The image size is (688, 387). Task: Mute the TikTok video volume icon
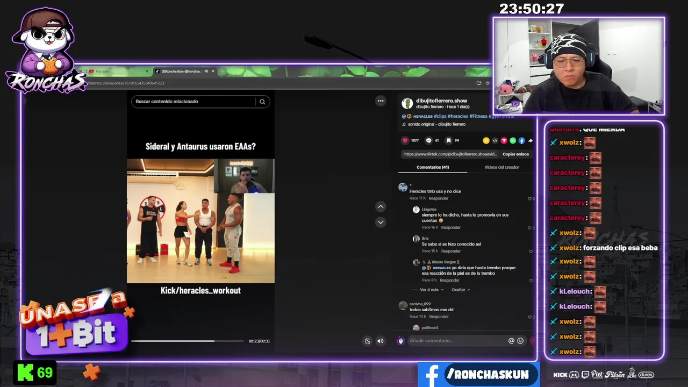tap(381, 341)
